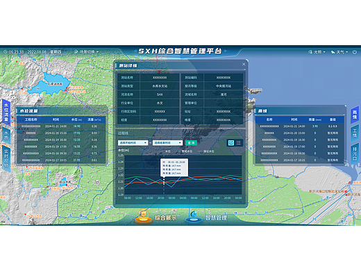361x271 pixels.
Task: Click water level value 17.92
Action: coord(76,133)
